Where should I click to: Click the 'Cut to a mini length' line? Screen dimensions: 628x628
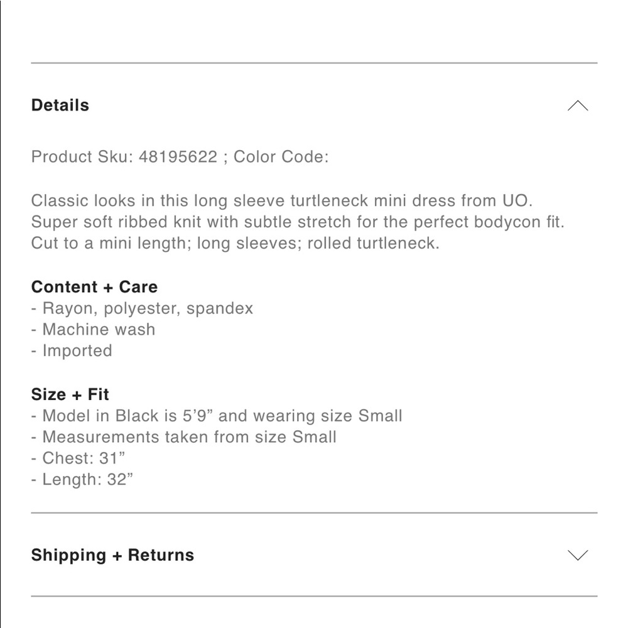[x=235, y=243]
